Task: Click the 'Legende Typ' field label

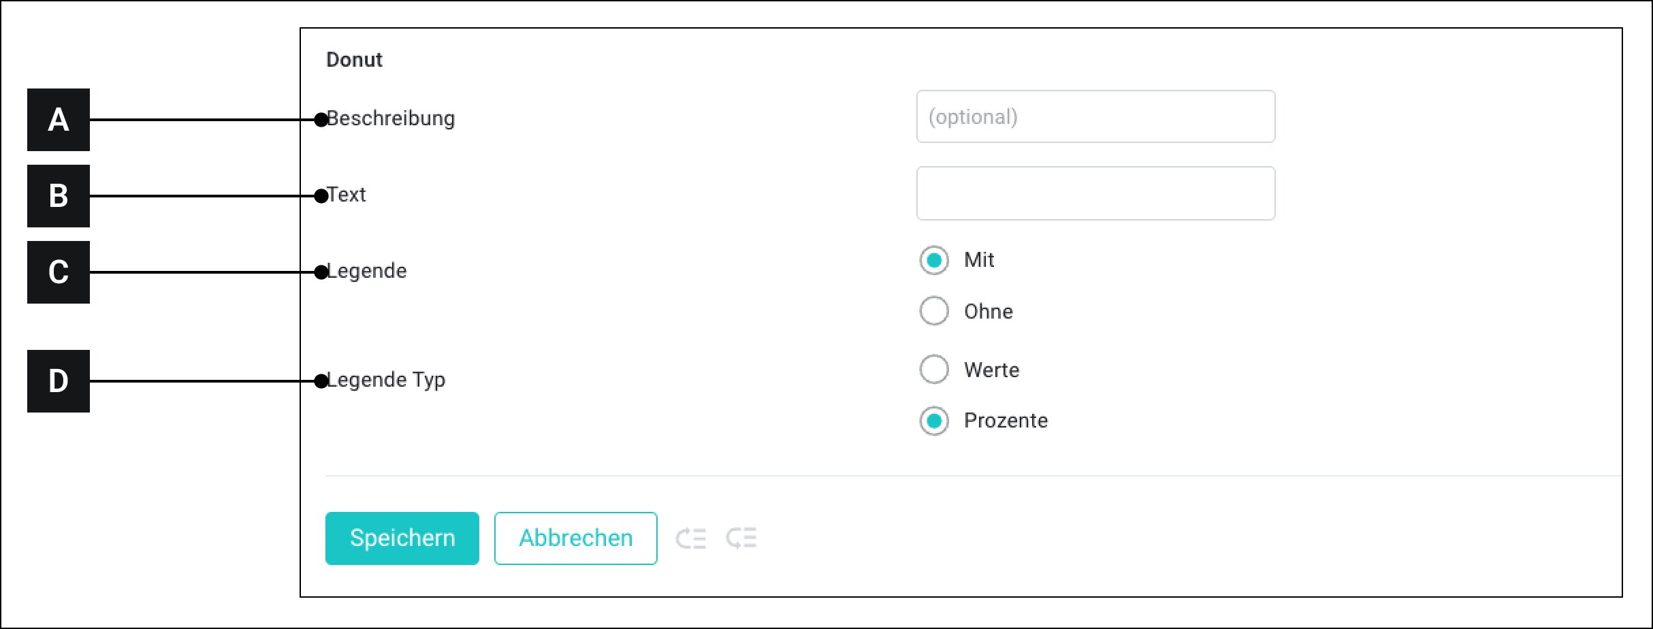Action: pos(387,380)
